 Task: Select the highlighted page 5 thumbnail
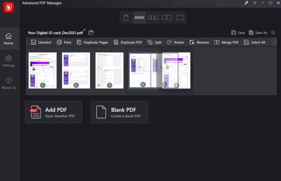click(143, 70)
